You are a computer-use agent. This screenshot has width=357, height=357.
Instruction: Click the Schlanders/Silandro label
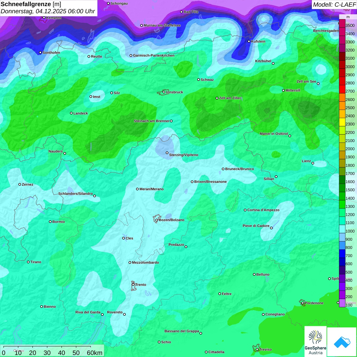click(75, 194)
